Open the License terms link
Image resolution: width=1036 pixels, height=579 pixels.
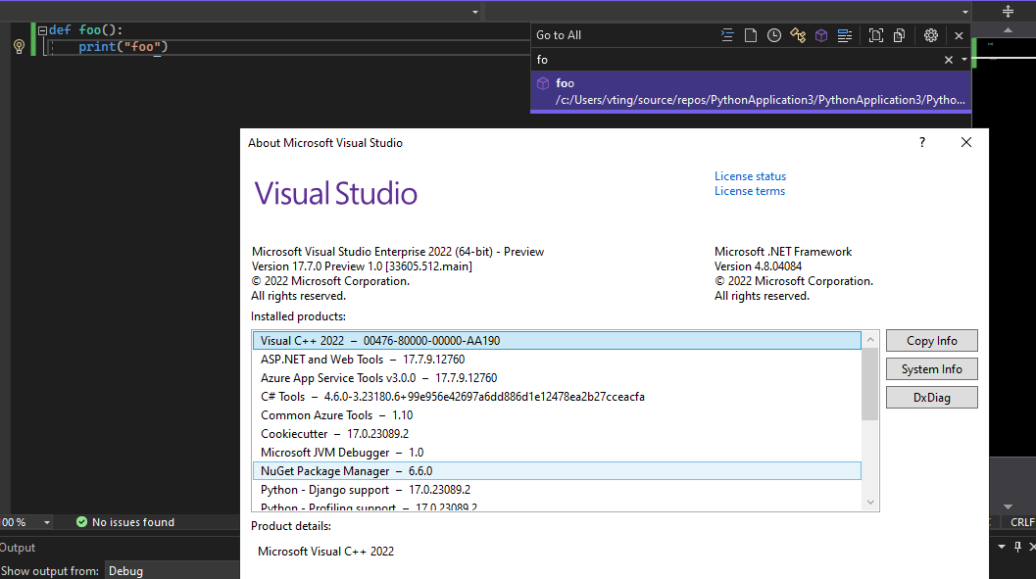(749, 191)
